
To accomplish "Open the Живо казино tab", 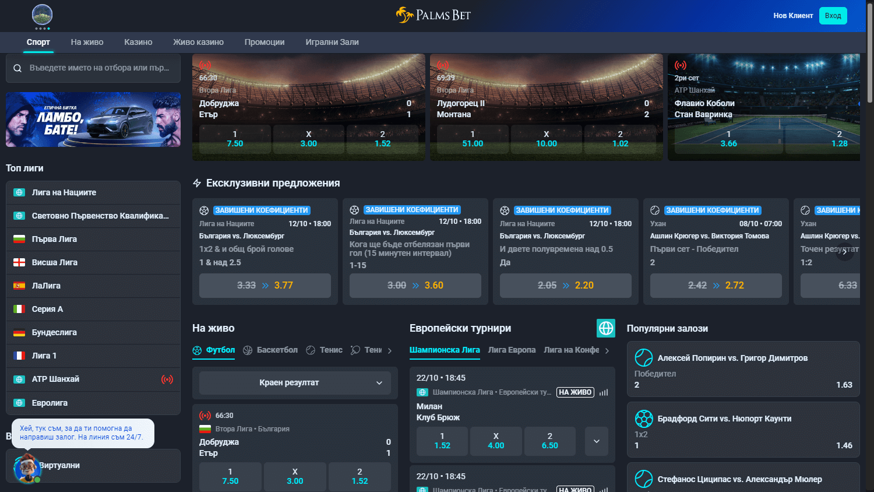I will [x=199, y=42].
